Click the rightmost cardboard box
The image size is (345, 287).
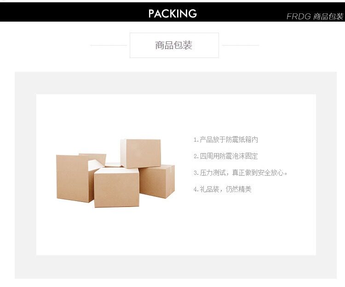coord(157,181)
